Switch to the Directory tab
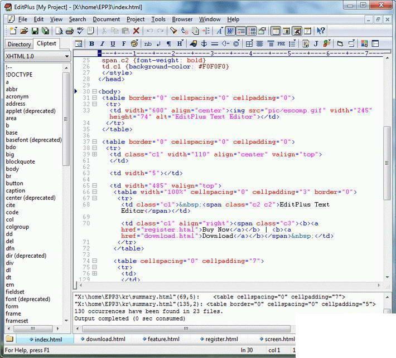 pyautogui.click(x=19, y=44)
